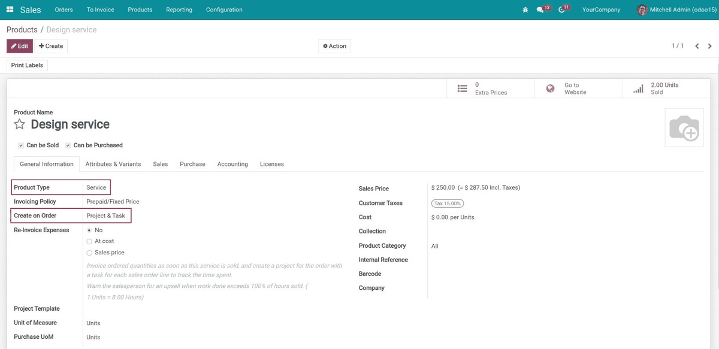Viewport: 719px width, 349px height.
Task: Click the Product Type Service value
Action: pyautogui.click(x=96, y=187)
